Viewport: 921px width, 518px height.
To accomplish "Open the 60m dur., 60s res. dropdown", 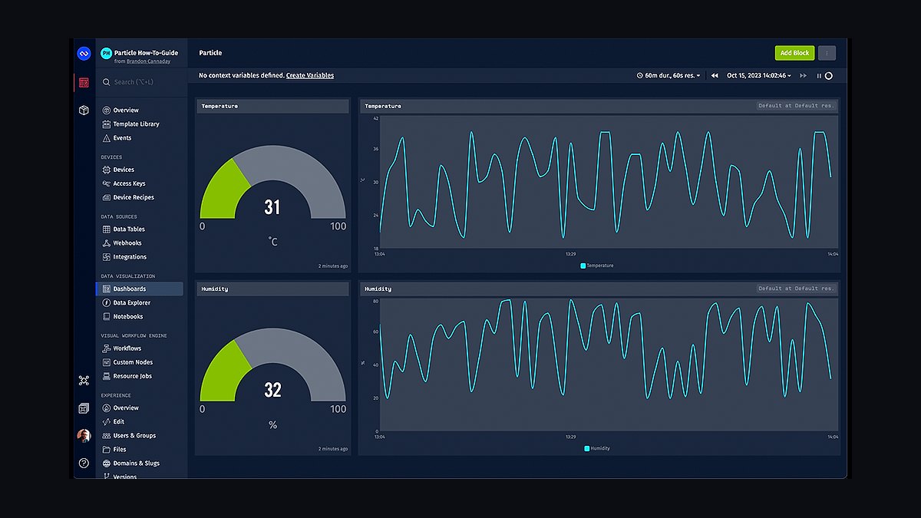I will (668, 76).
